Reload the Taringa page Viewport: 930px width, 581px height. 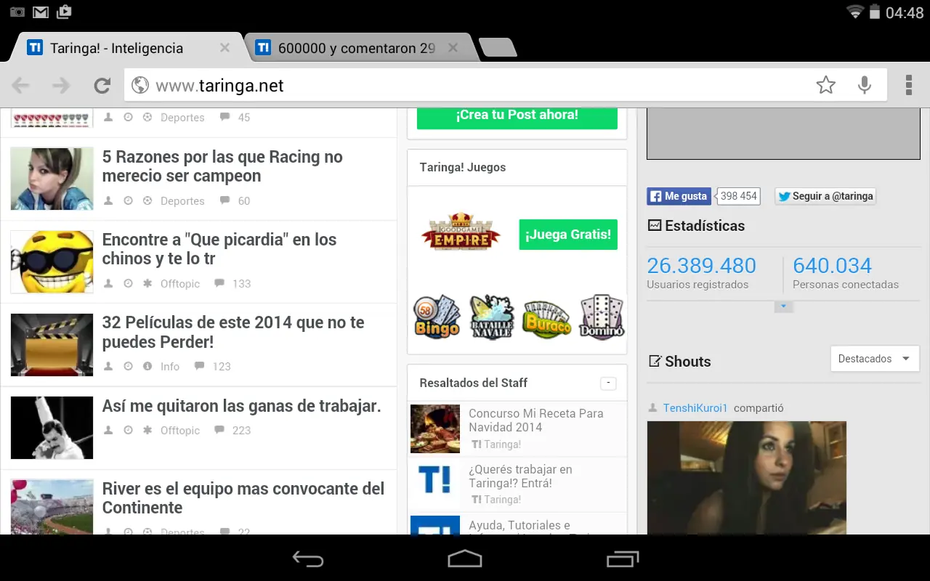pos(102,86)
